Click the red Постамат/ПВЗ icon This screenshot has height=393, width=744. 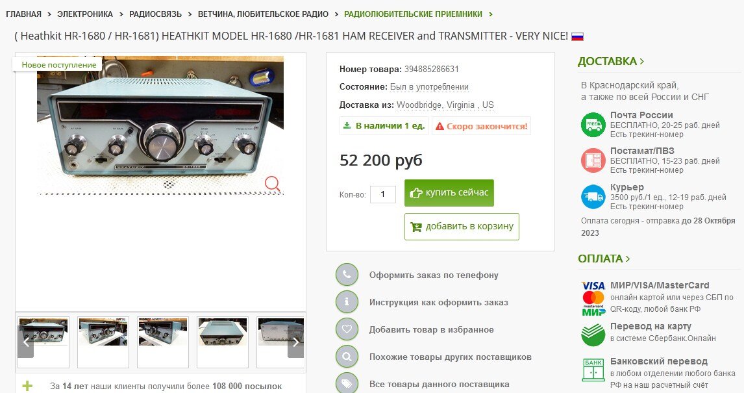[593, 160]
